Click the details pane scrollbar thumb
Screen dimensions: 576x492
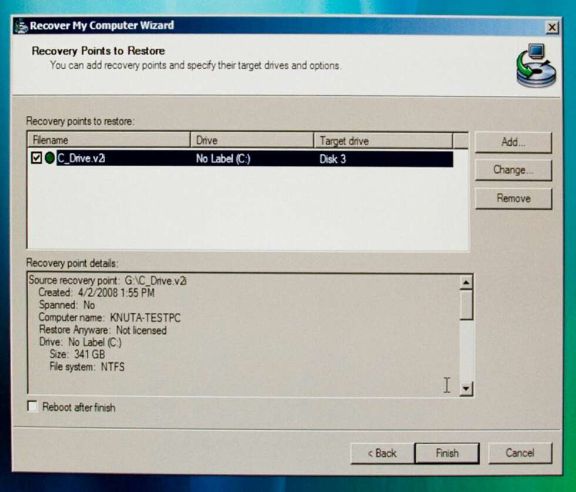[x=466, y=304]
